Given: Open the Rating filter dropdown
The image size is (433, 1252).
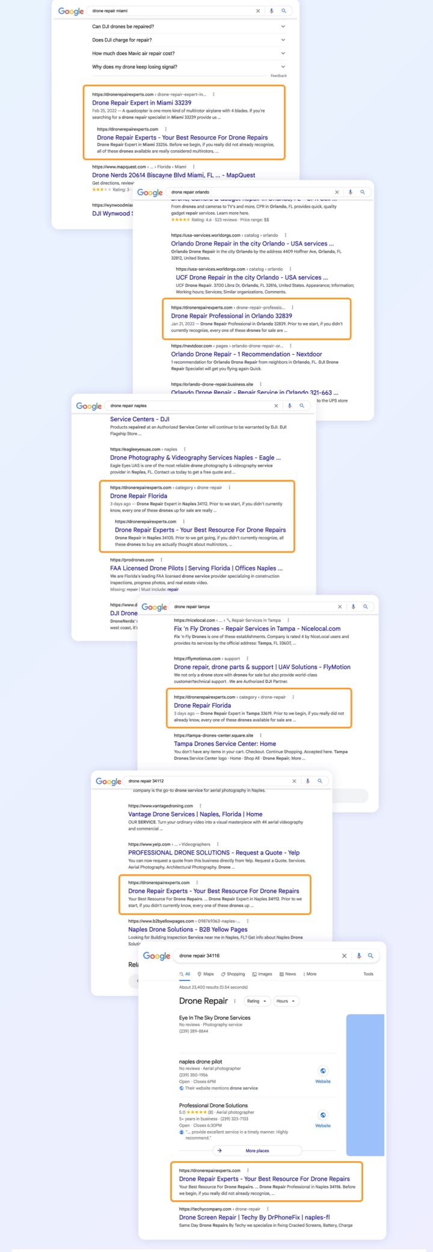Looking at the screenshot, I should pyautogui.click(x=256, y=1001).
